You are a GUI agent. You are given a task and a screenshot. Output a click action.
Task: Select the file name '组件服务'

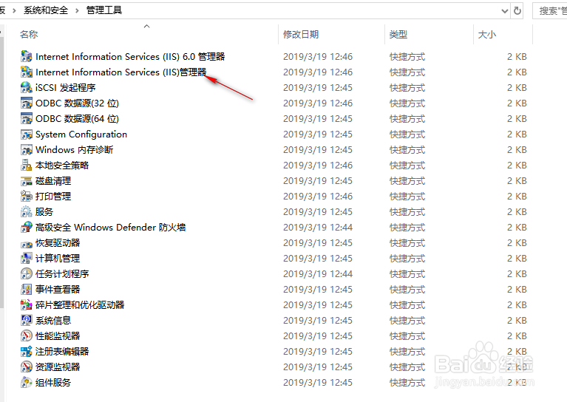click(x=53, y=384)
